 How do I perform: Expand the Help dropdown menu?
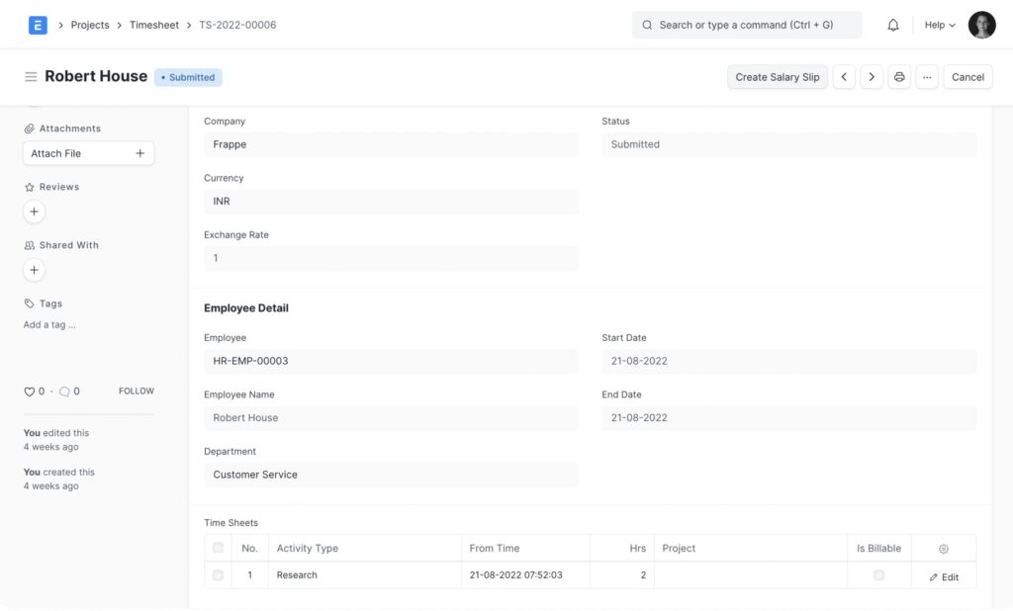(940, 25)
